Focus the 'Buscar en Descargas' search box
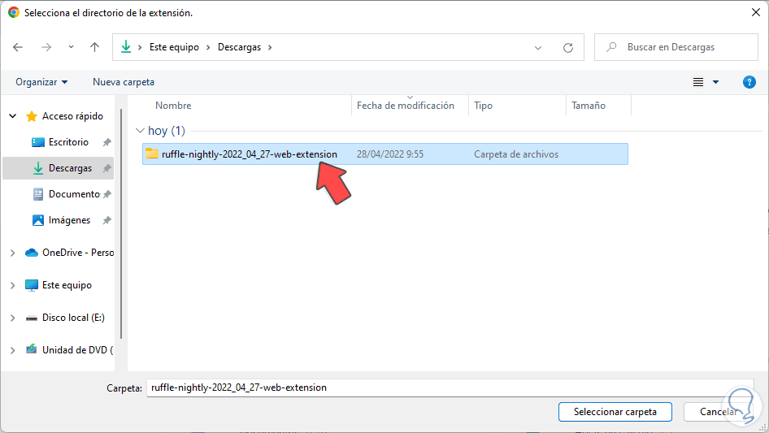The width and height of the screenshot is (769, 433). (x=676, y=47)
